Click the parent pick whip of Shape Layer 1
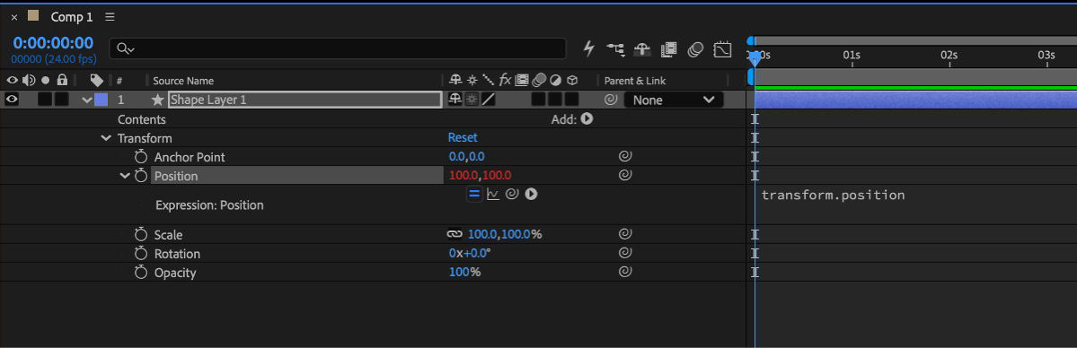The width and height of the screenshot is (1077, 348). click(x=611, y=100)
